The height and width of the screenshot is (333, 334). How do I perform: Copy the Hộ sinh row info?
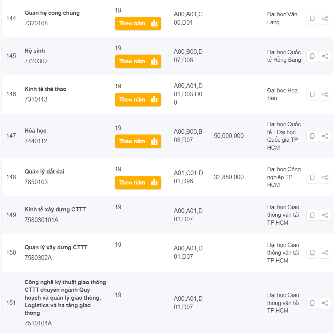312,56
